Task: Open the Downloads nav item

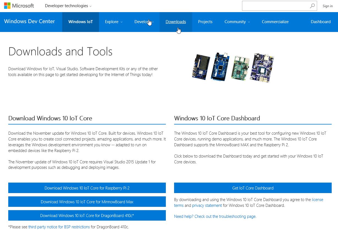Action: (176, 22)
